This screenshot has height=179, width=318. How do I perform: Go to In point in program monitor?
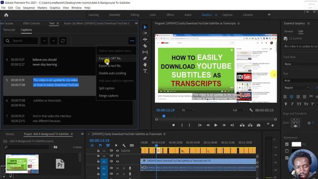(200, 125)
